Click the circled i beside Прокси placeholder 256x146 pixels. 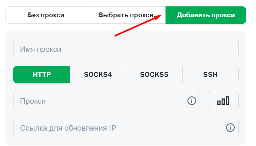[x=192, y=101]
